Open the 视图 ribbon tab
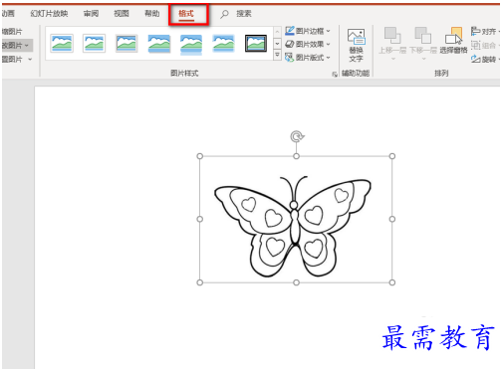Image resolution: width=503 pixels, height=369 pixels. click(122, 14)
